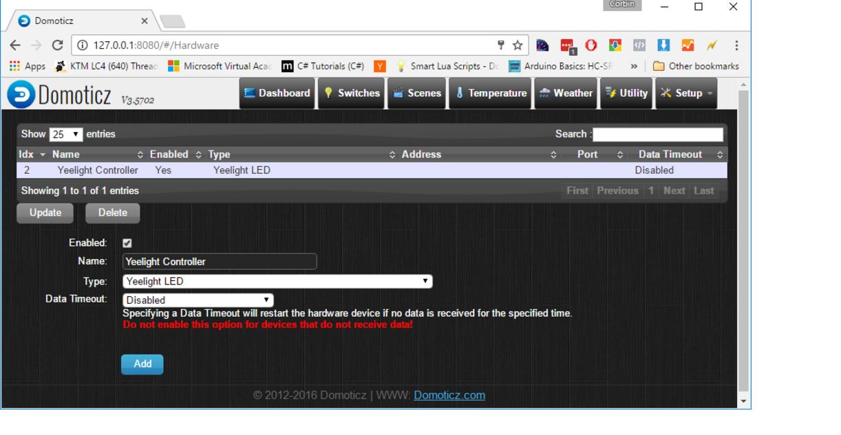Sort table by Type column
The image size is (841, 435).
pos(301,155)
